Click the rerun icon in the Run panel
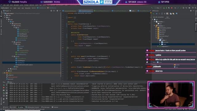The height and width of the screenshot is (111, 197). coord(4,85)
